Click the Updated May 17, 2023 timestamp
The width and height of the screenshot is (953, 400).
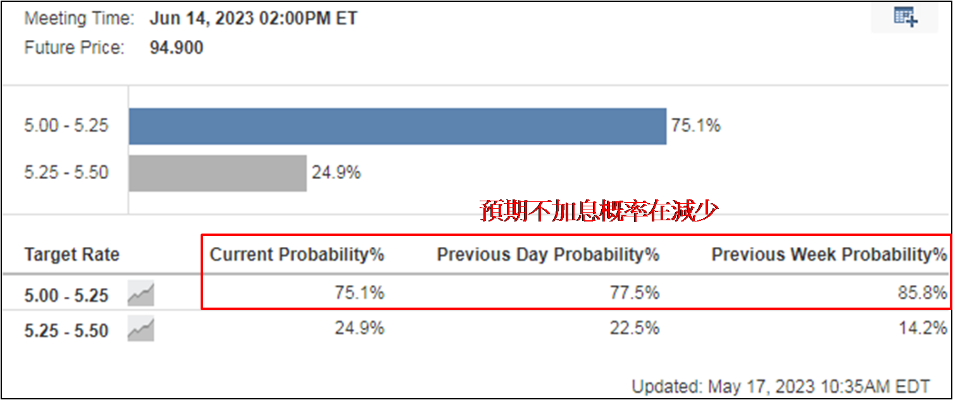point(780,386)
